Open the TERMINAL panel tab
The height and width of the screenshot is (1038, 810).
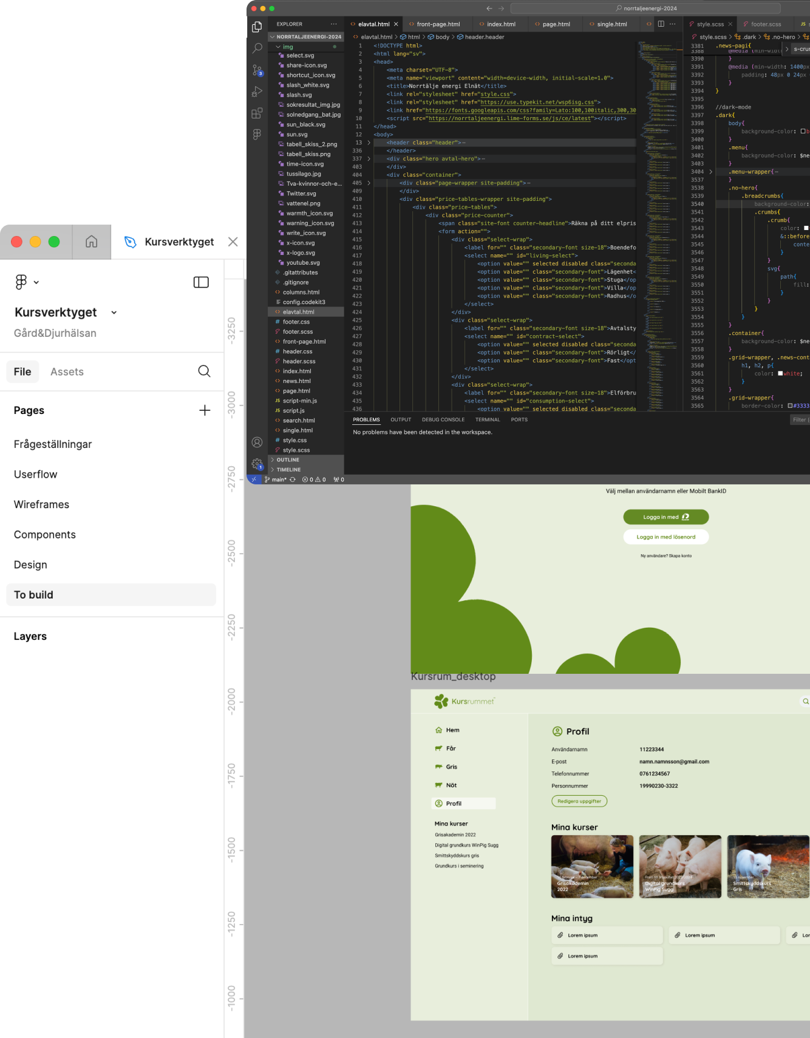pyautogui.click(x=488, y=419)
